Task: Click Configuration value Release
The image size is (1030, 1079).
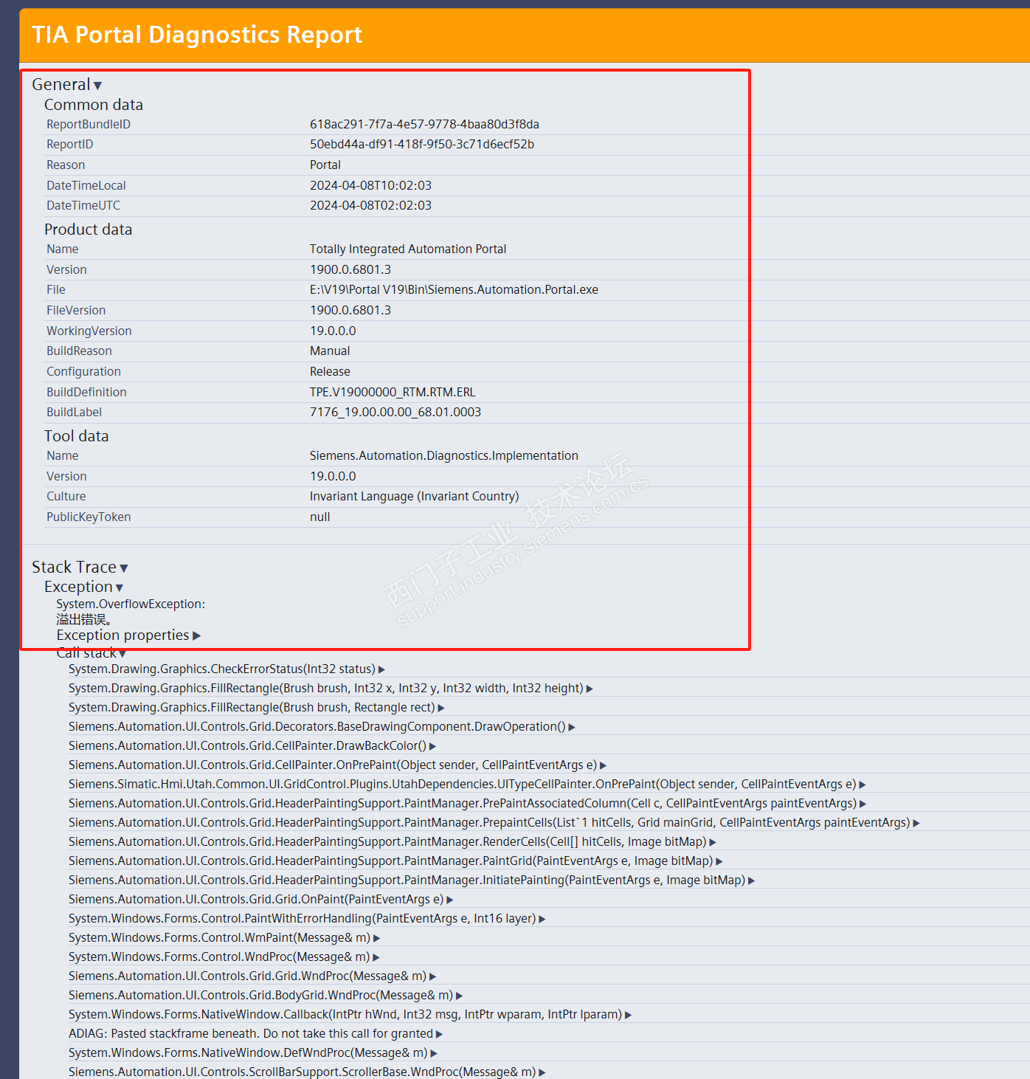Action: click(330, 372)
